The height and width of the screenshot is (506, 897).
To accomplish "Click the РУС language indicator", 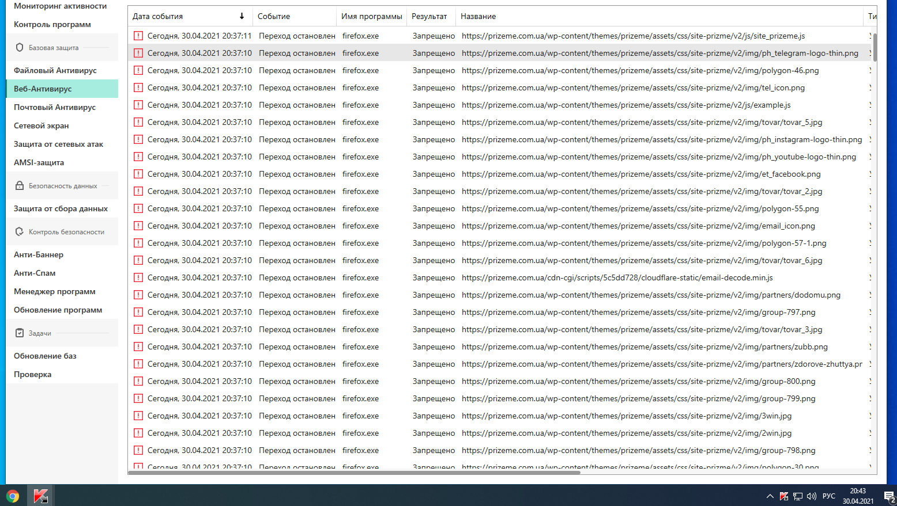I will coord(829,496).
